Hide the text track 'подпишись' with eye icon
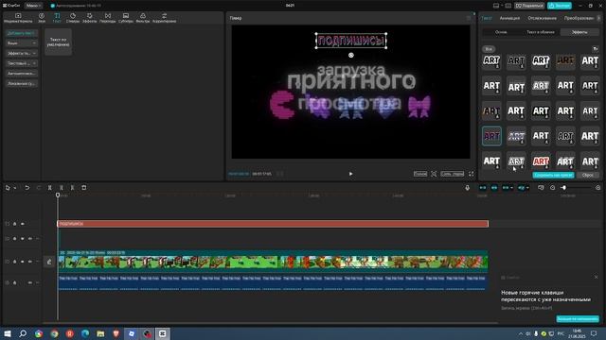Viewport: 606px width, 340px height. (23, 224)
